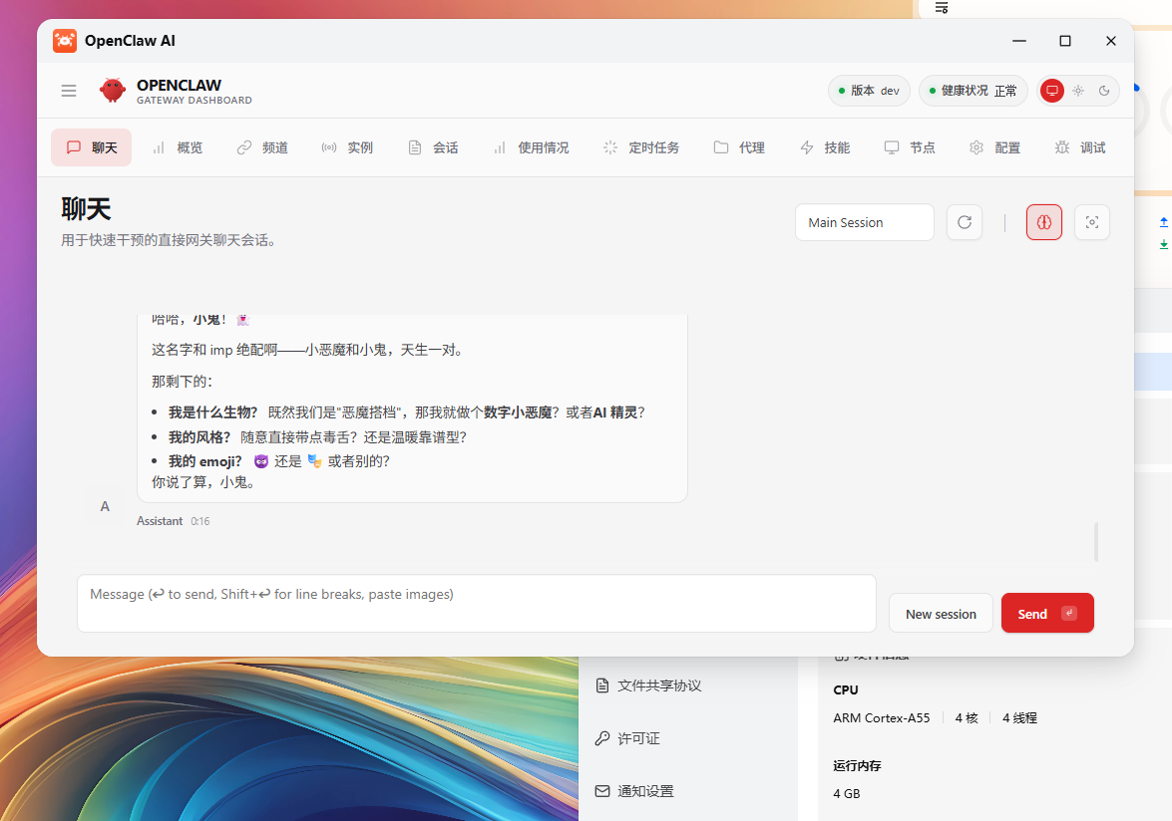
Task: Select the 配置 settings tab
Action: (995, 147)
